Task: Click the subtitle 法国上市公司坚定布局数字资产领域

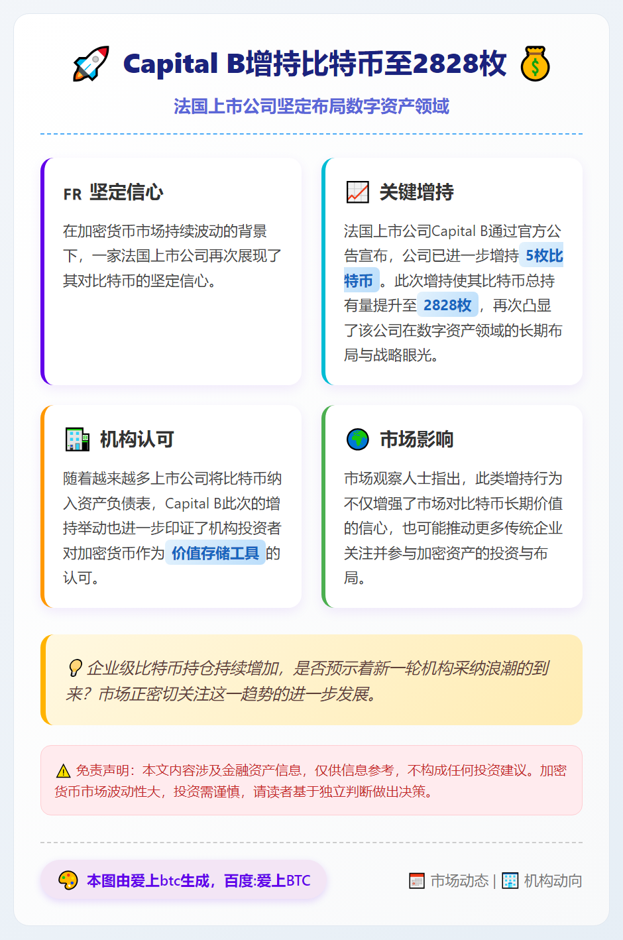Action: (311, 106)
